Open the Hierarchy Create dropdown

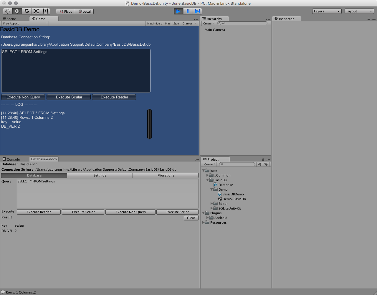[209, 23]
